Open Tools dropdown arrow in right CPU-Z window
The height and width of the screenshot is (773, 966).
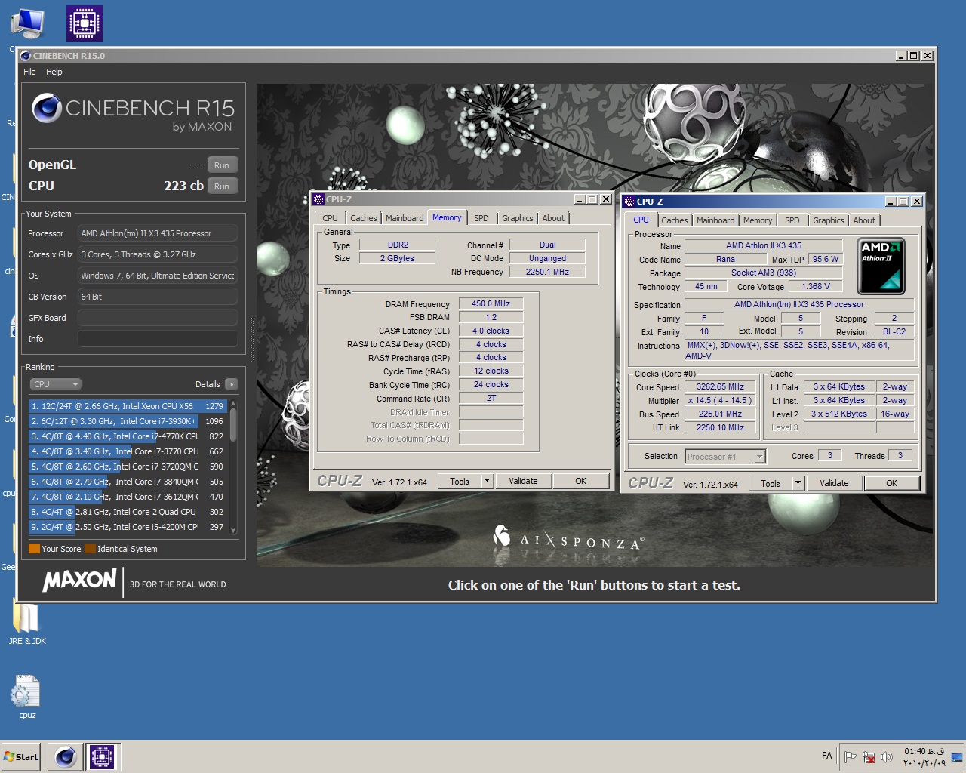point(798,483)
